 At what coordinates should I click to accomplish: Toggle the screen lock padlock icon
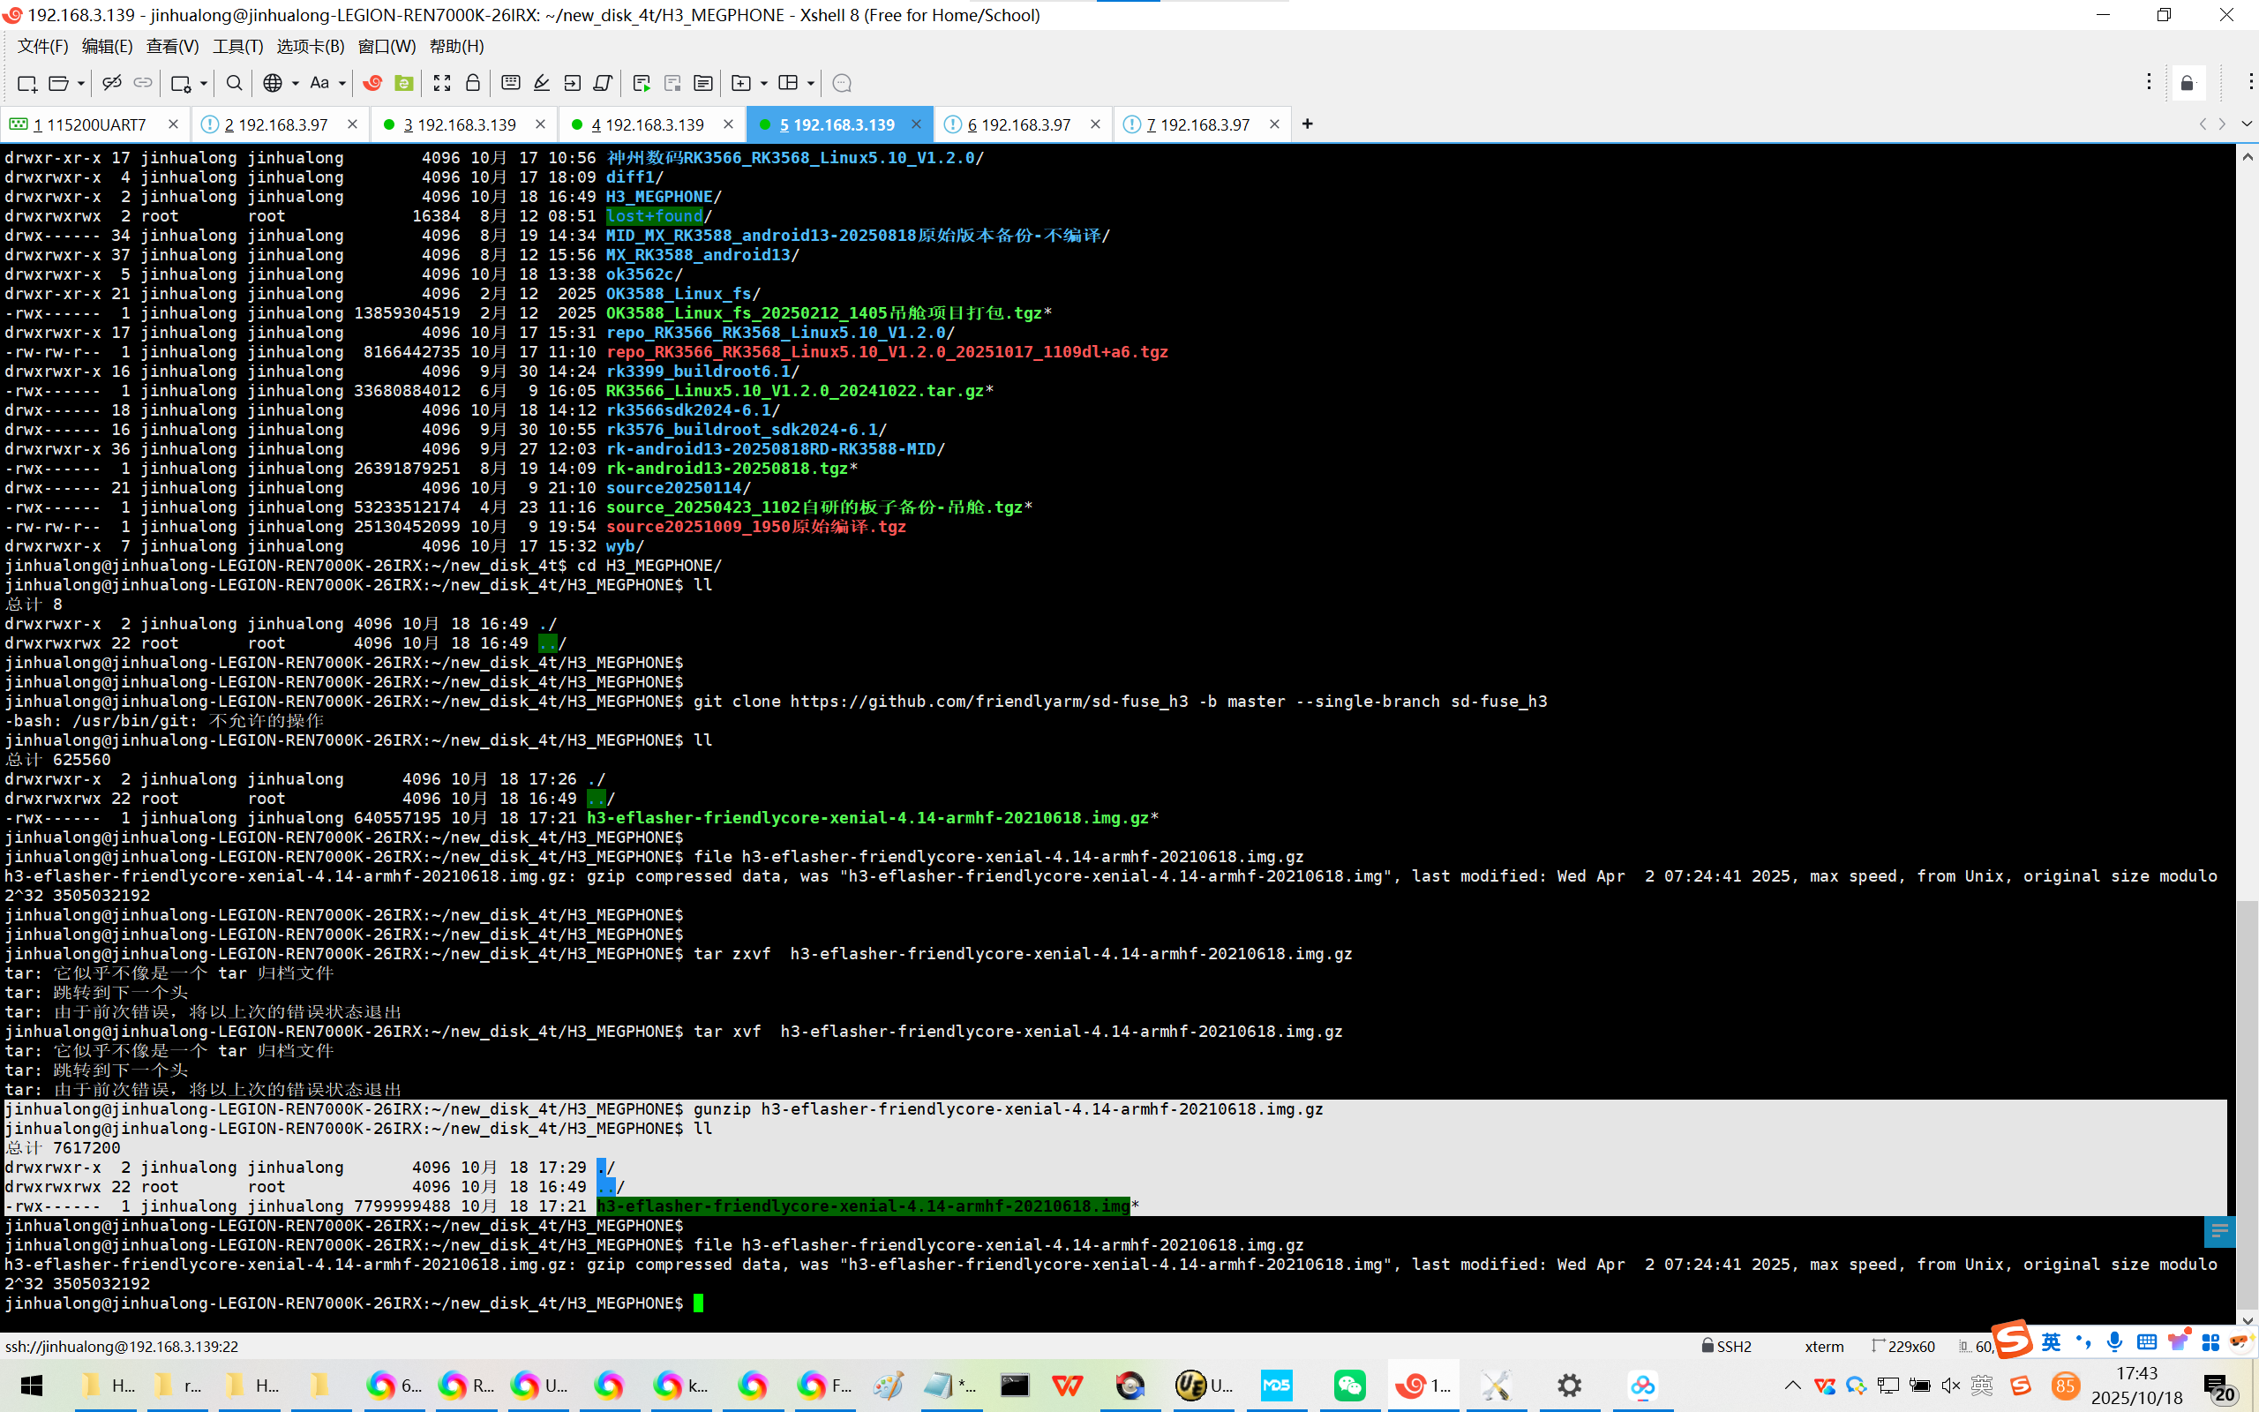click(473, 83)
